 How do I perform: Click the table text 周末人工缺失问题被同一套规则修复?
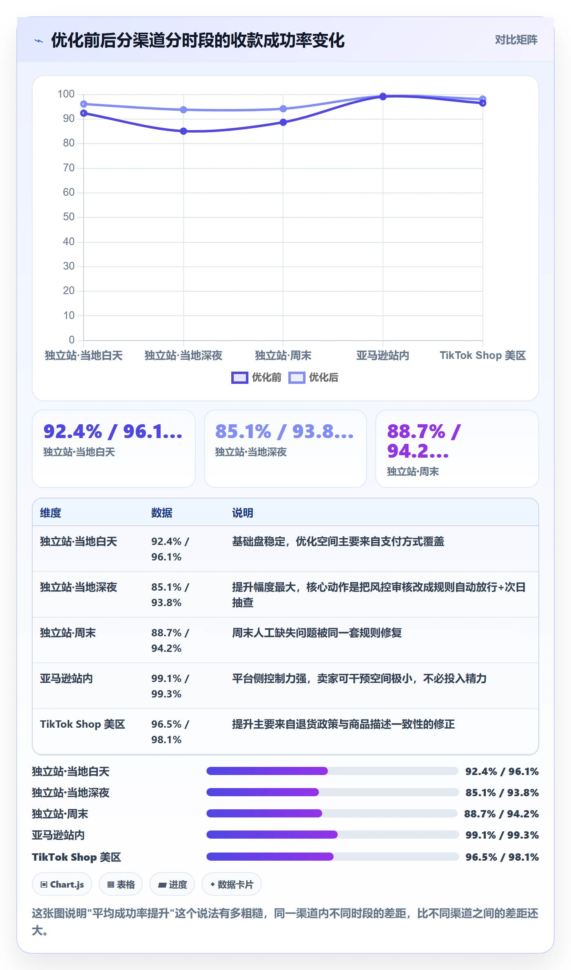tap(317, 633)
